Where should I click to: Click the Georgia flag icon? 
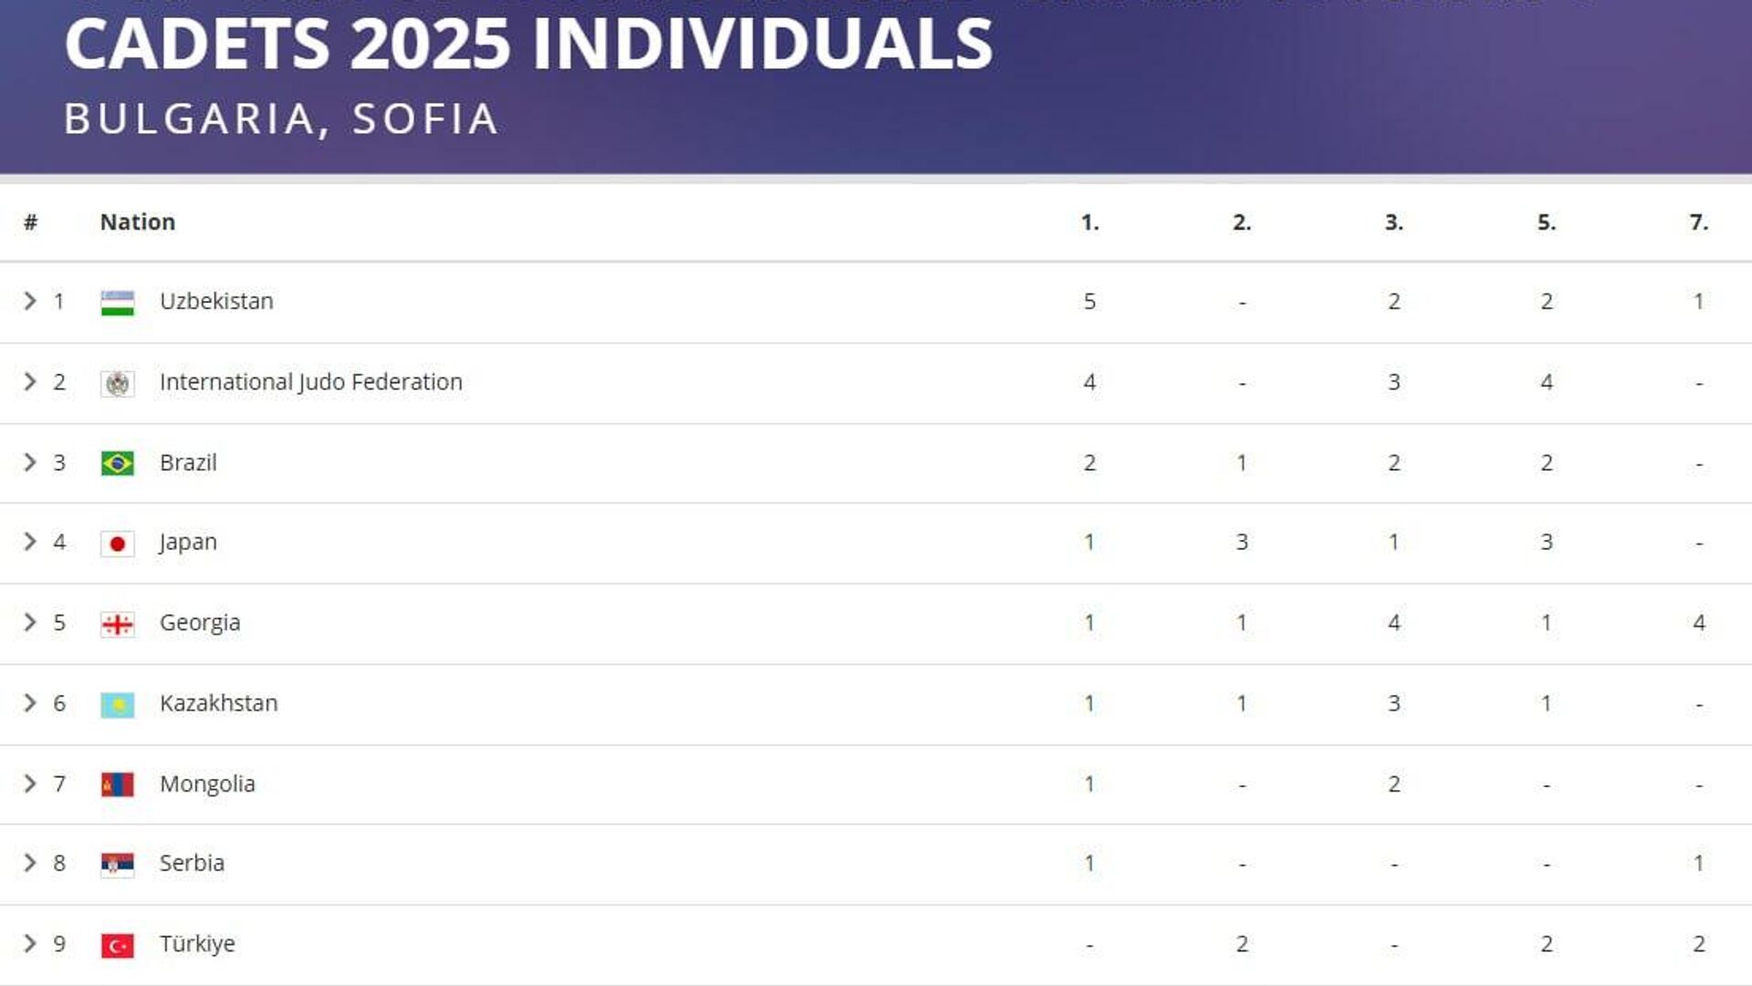click(x=117, y=624)
